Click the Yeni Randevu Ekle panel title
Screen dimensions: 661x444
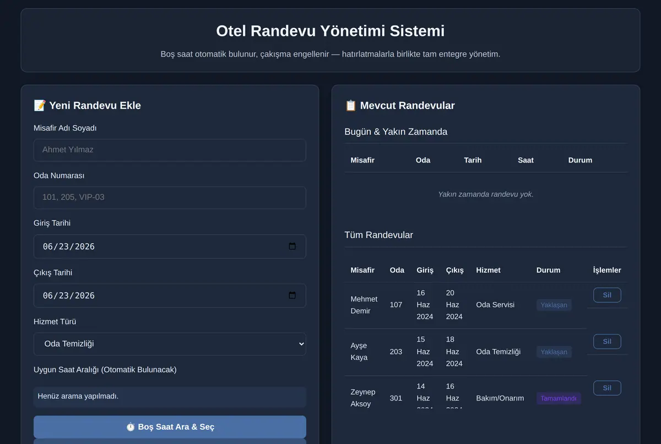pos(88,105)
